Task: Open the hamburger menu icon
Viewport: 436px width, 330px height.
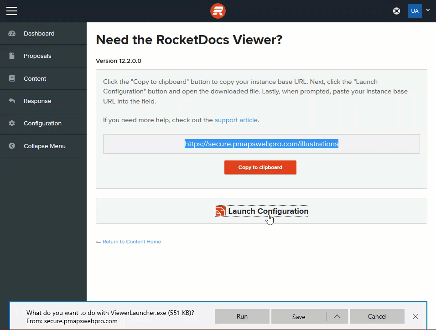Action: point(11,11)
